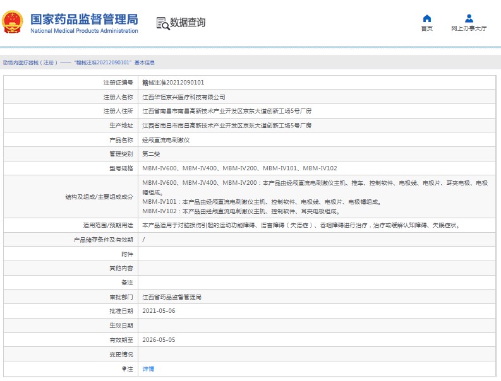Viewport: 501px width, 381px height.
Task: Click the 变更情况 label
Action: [x=121, y=355]
